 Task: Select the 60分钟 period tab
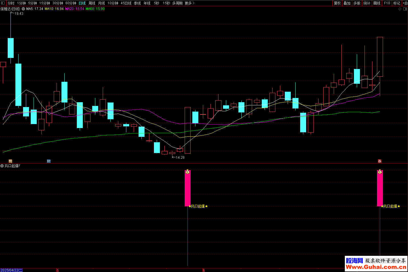tap(71, 3)
